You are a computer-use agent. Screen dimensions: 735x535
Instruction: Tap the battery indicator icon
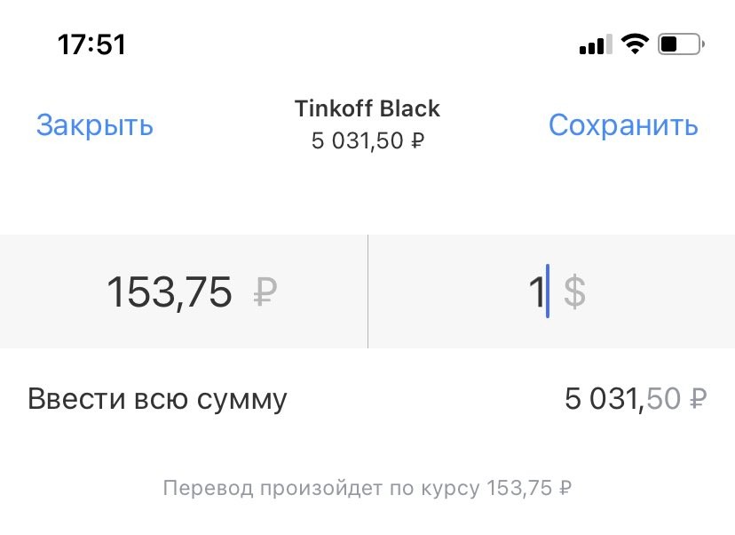pyautogui.click(x=679, y=42)
